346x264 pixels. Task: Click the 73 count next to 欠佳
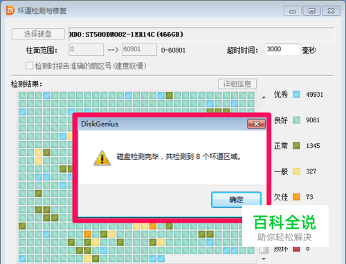pyautogui.click(x=309, y=197)
